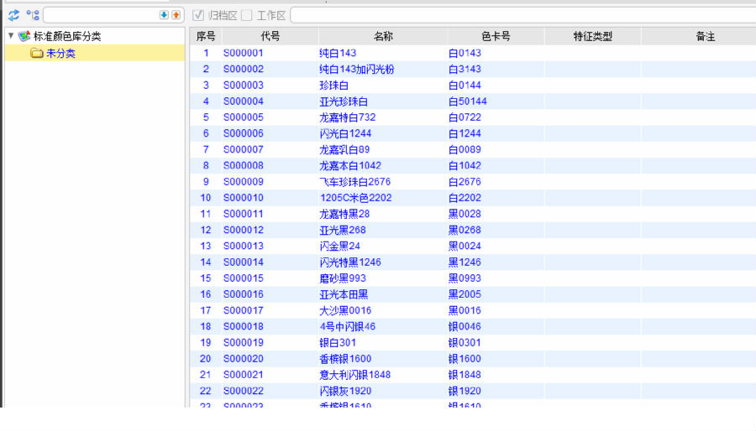Screen dimensions: 756x431
Task: Sort by the 代号 column header
Action: [x=270, y=36]
